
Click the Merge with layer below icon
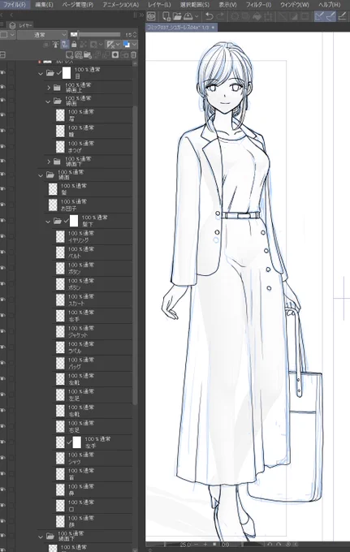point(106,55)
